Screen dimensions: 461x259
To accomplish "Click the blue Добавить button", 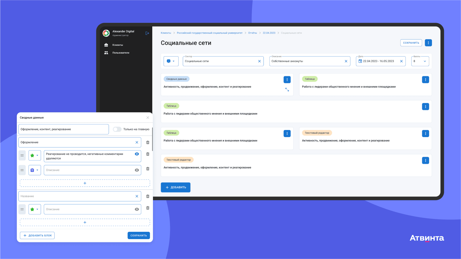I will click(175, 187).
